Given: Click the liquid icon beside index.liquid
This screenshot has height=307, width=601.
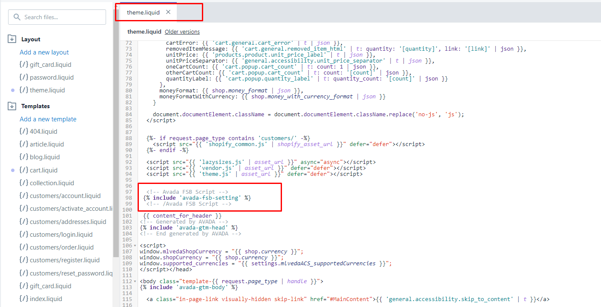Looking at the screenshot, I should (x=24, y=299).
